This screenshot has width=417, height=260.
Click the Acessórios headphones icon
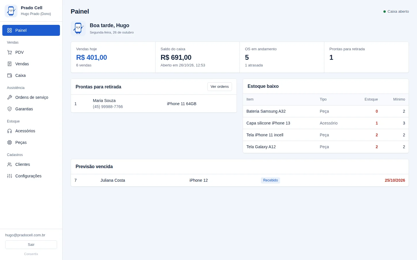point(10,131)
